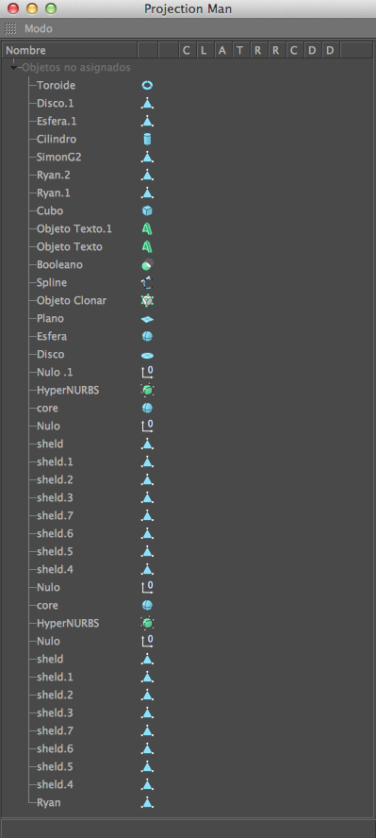This screenshot has height=838, width=376.
Task: Click the Nulo .1 null icon
Action: (148, 372)
